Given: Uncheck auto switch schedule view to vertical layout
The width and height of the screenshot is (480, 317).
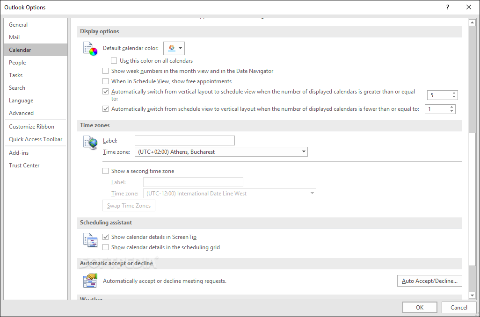Looking at the screenshot, I should pos(106,108).
